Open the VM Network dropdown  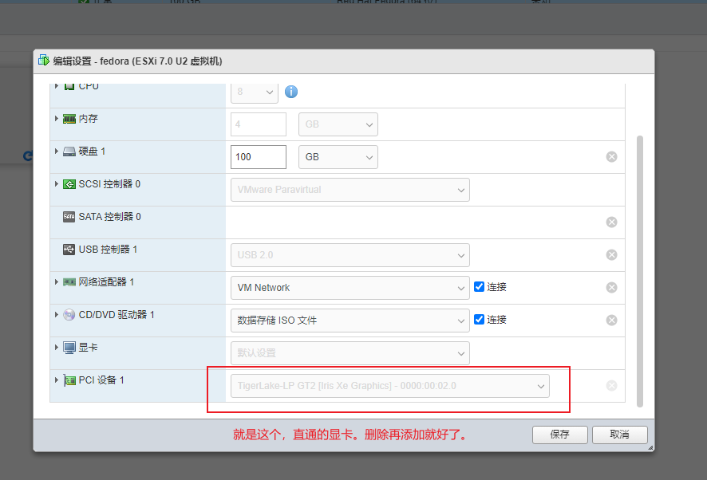[350, 288]
